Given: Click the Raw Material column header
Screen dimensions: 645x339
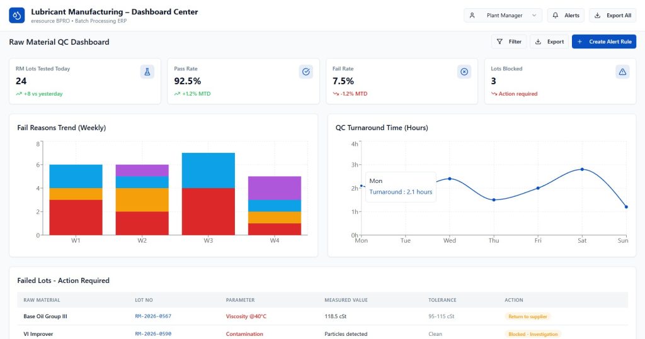Looking at the screenshot, I should [x=42, y=300].
